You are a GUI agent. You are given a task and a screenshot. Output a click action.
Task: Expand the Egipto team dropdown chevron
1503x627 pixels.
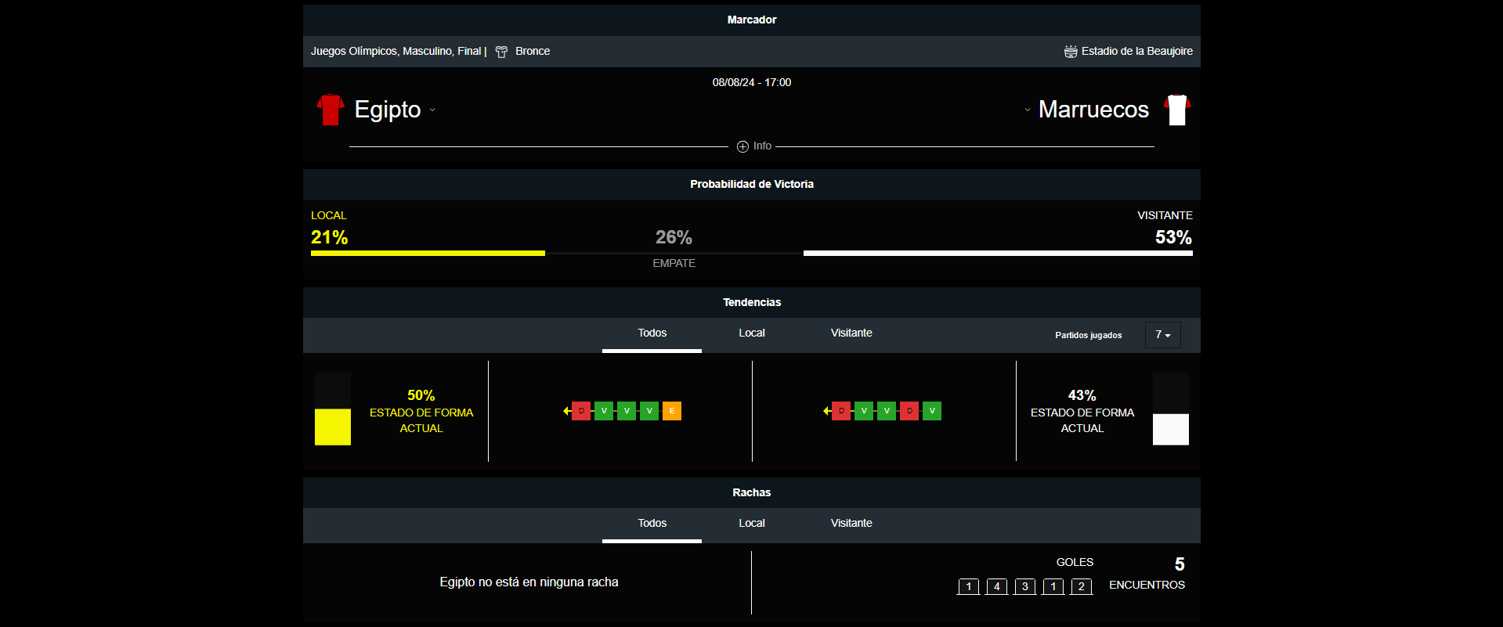point(432,110)
